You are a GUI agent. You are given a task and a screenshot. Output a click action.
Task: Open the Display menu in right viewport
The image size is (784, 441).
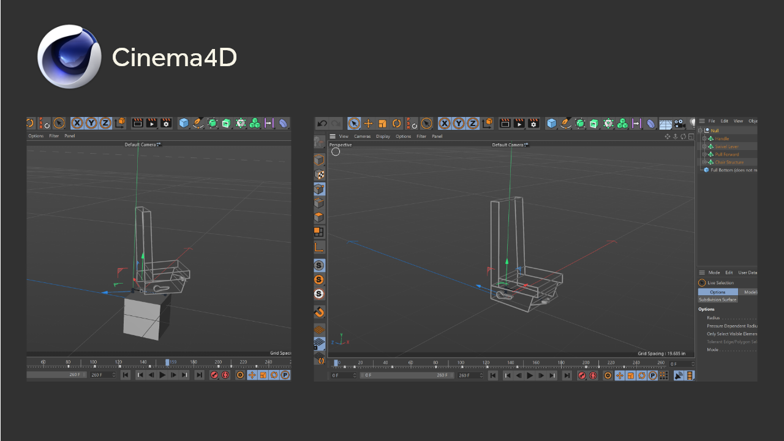pos(383,137)
